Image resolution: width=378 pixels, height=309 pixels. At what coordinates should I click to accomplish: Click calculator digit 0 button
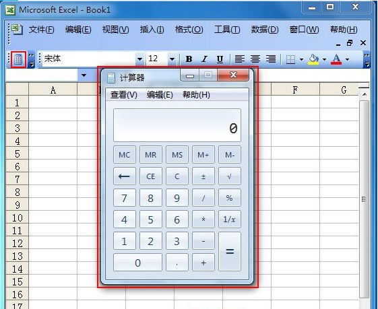tap(137, 263)
